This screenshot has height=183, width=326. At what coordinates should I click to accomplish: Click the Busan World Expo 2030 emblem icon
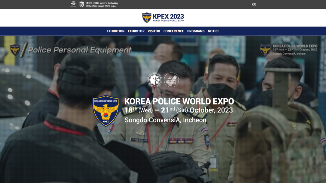(x=73, y=4)
